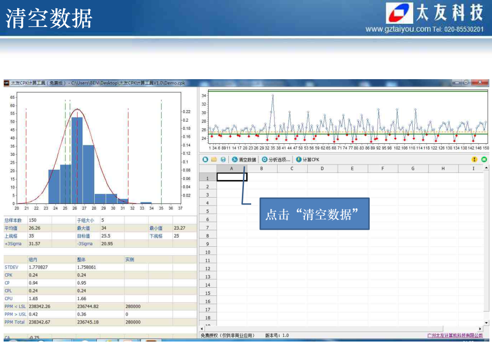Click PPM < LSL value 238342.26
The width and height of the screenshot is (492, 342).
[39, 306]
